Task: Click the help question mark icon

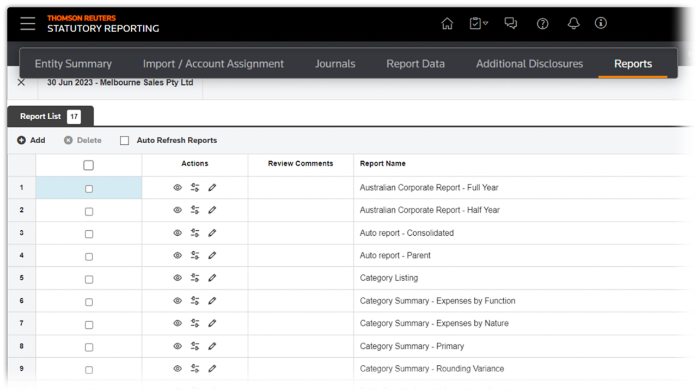Action: click(542, 23)
